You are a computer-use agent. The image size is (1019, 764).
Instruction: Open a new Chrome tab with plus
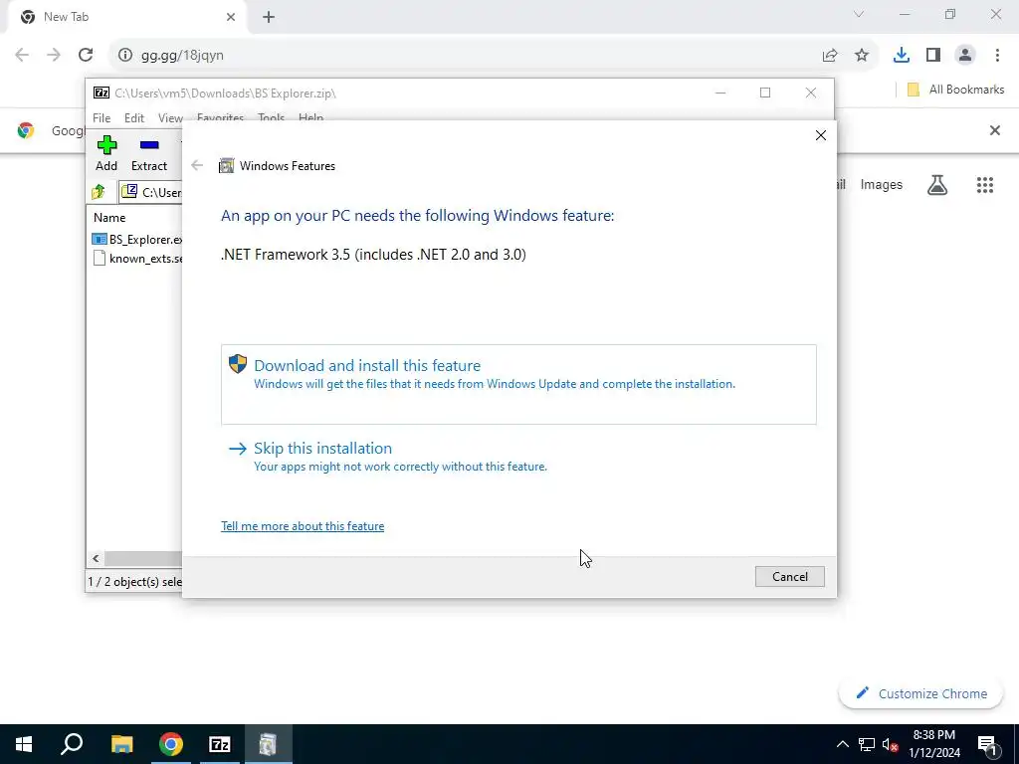(x=269, y=18)
